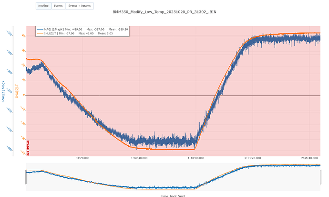This screenshot has width=329, height=197.
Task: Click the red STABILIZE mode label
Action: coord(28,147)
